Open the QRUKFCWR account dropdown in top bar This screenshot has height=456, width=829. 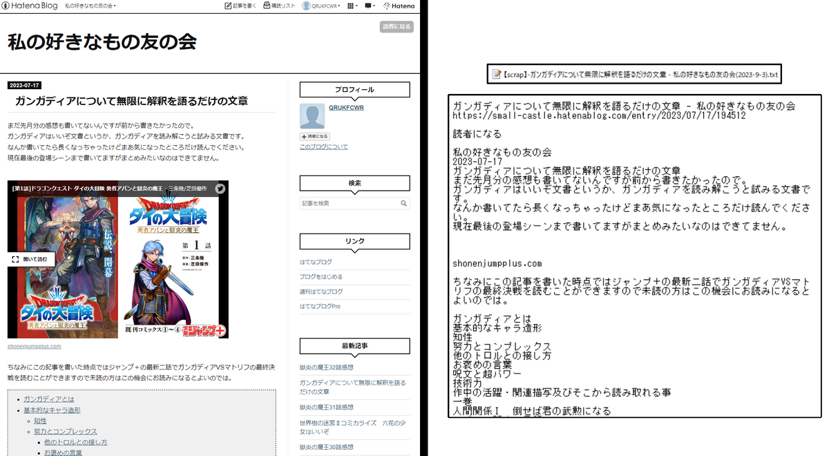[x=321, y=6]
